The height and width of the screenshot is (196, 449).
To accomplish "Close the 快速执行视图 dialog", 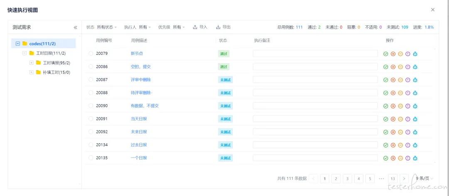I will pyautogui.click(x=433, y=10).
